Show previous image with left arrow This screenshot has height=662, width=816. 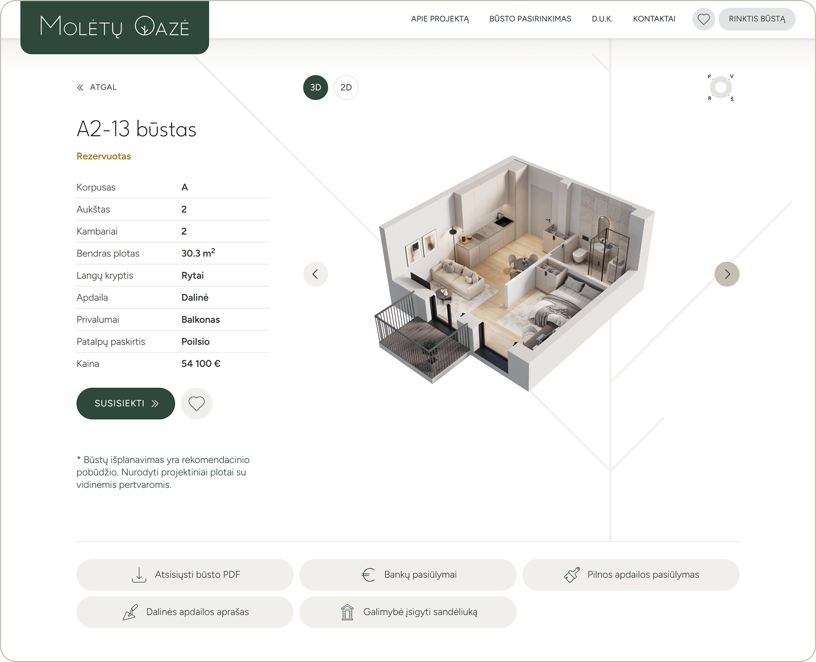[315, 274]
